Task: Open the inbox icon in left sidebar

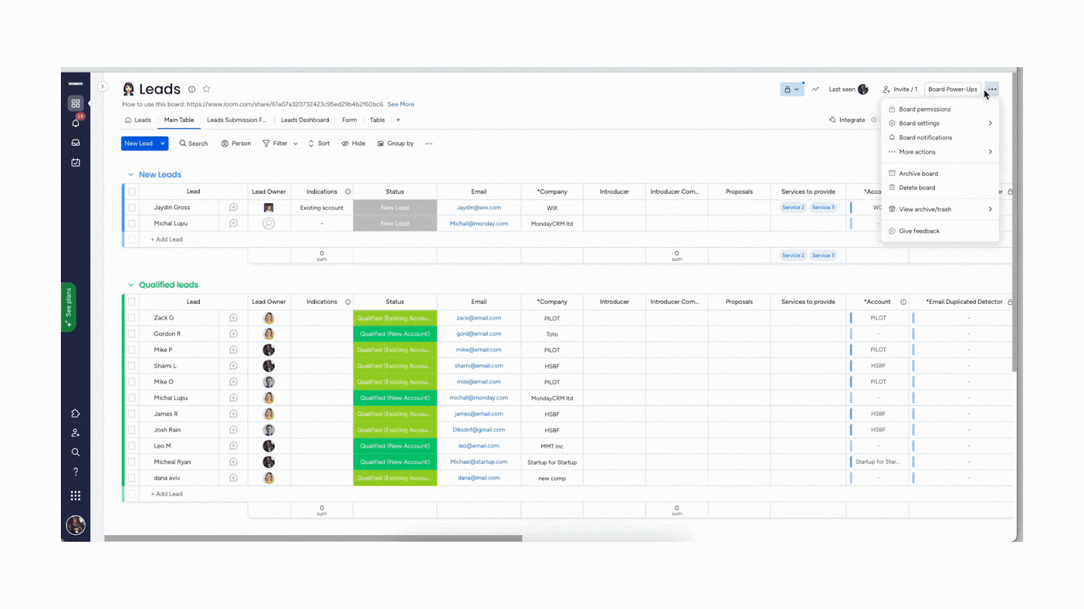Action: (x=76, y=143)
